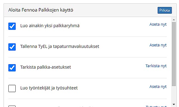
Task: Click the scrollbar up arrow
Action: [x=174, y=20]
